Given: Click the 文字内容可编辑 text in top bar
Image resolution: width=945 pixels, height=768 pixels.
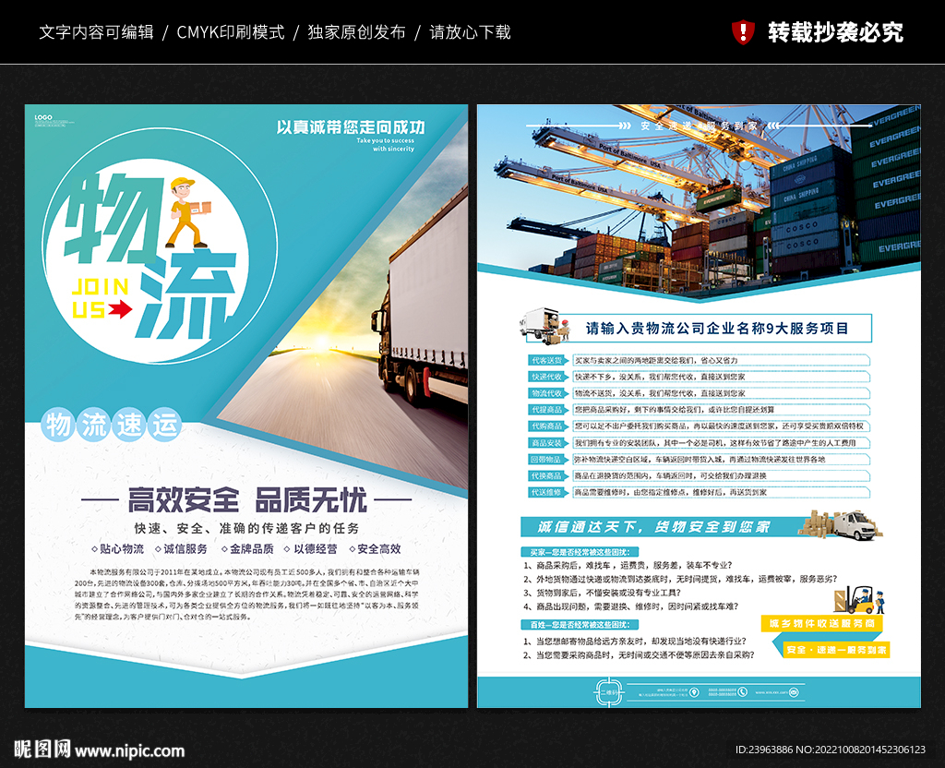Looking at the screenshot, I should (96, 32).
